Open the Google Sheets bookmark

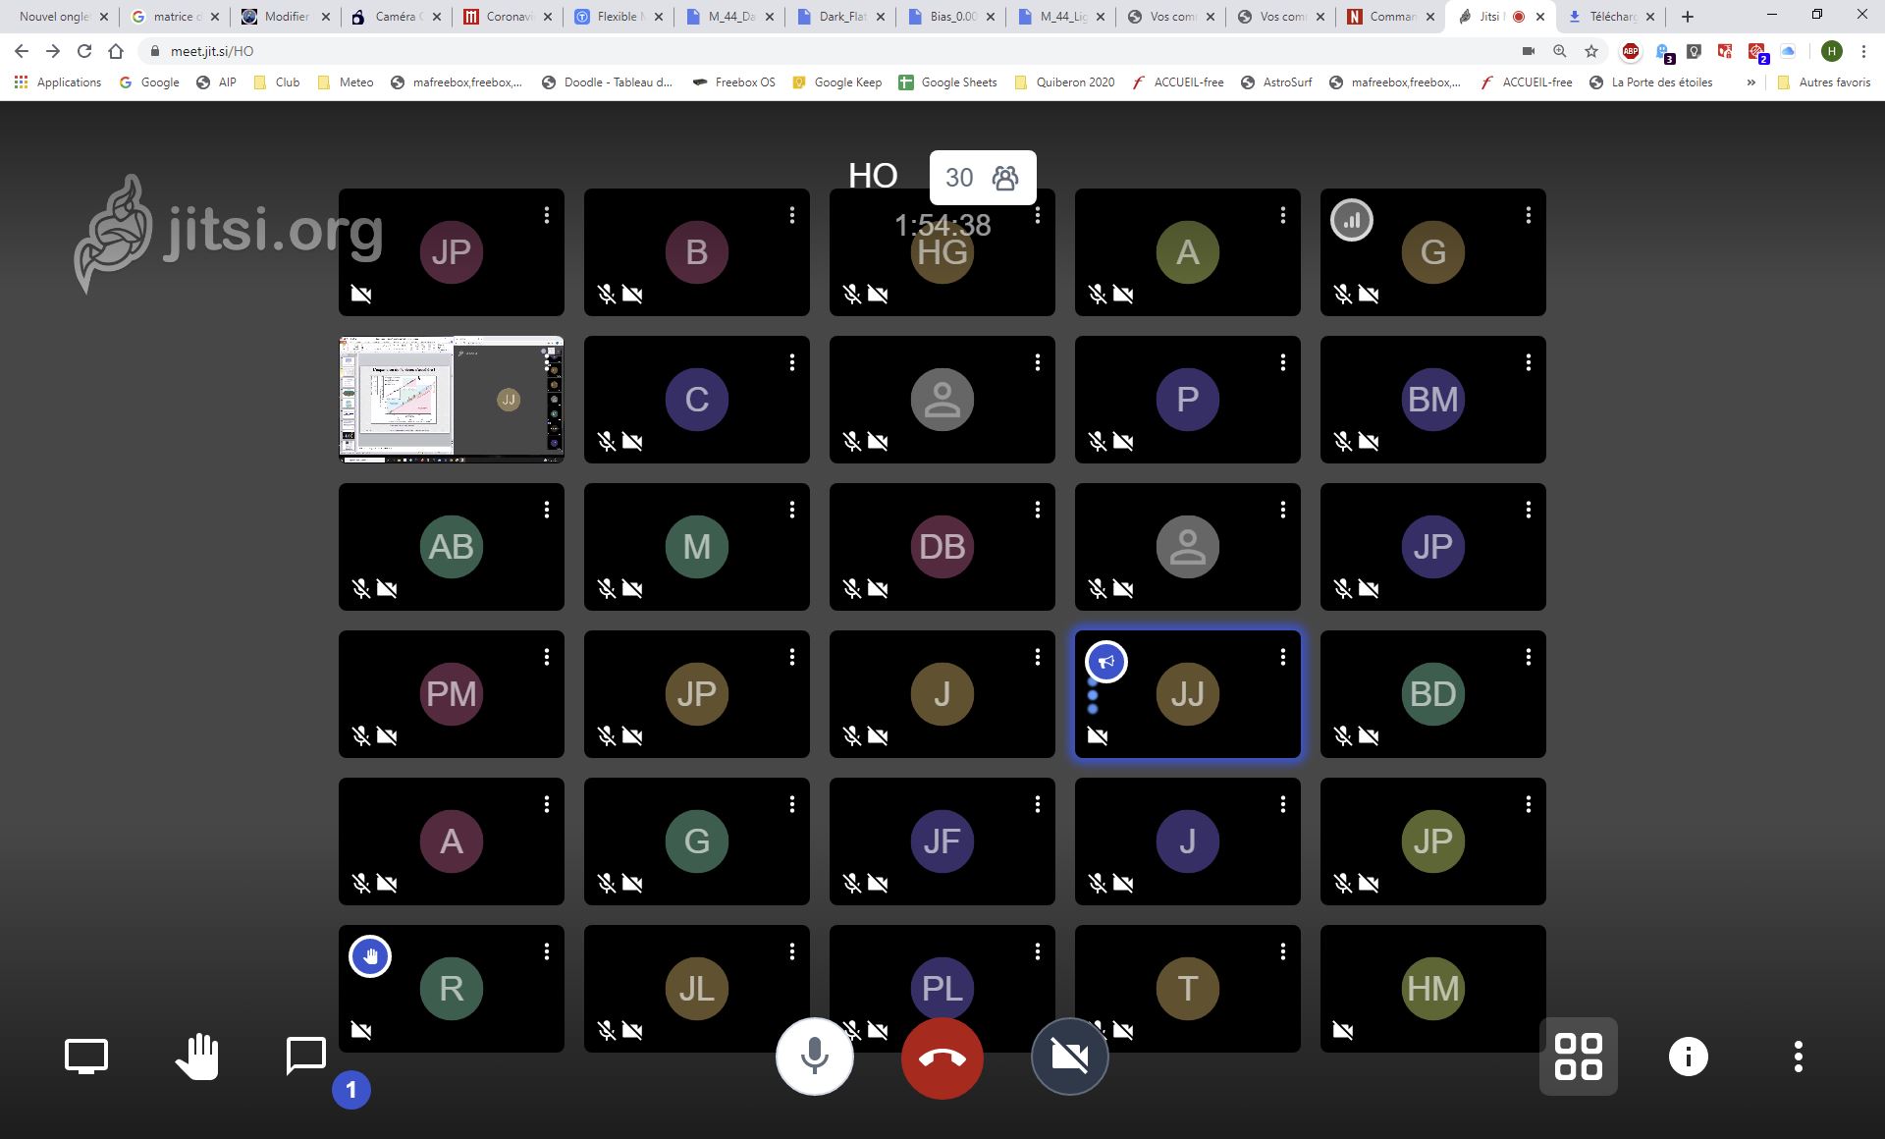coord(948,82)
